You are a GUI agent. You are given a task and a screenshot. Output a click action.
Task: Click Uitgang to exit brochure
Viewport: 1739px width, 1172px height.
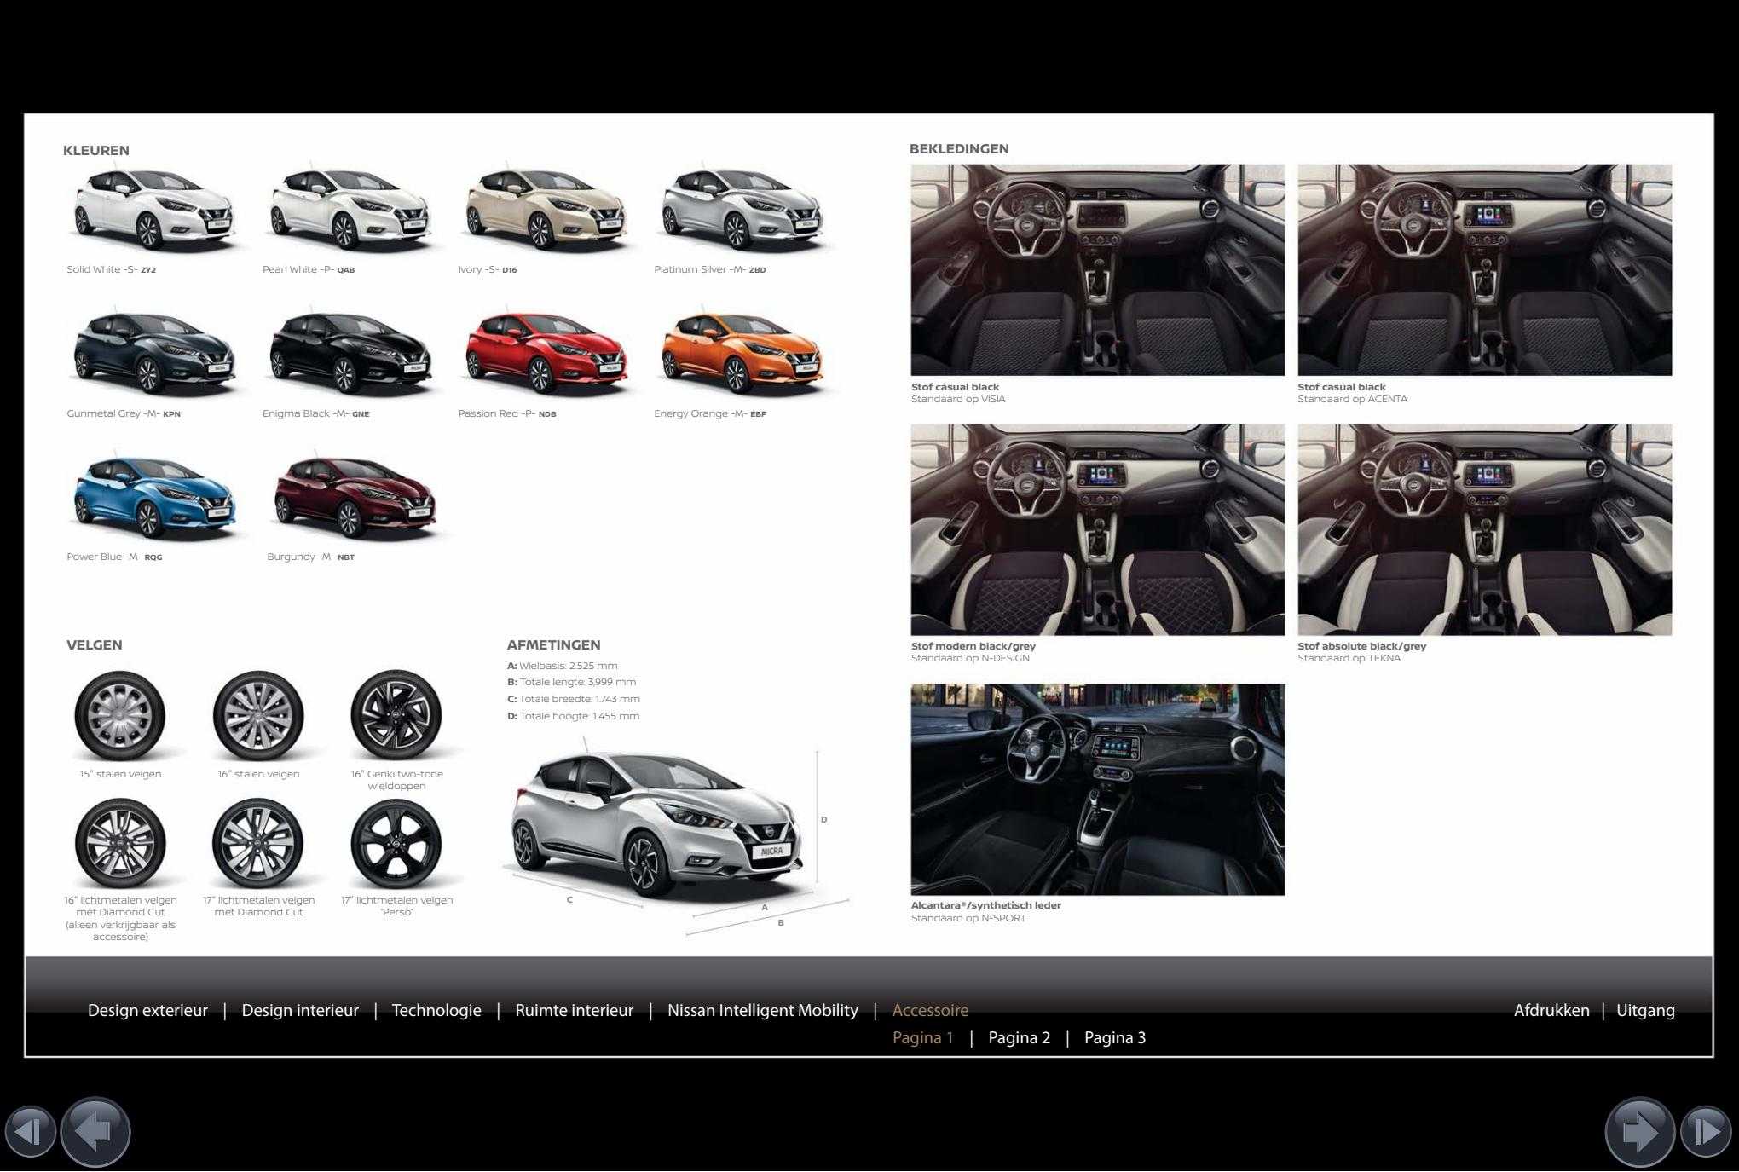pyautogui.click(x=1645, y=1010)
